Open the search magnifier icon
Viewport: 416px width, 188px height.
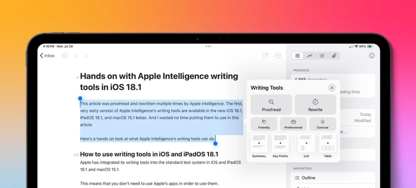click(x=64, y=55)
